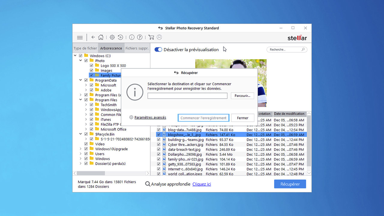Uncheck the Dossier(s) perdu(s) checkbox
The width and height of the screenshot is (384, 216).
pos(86,163)
